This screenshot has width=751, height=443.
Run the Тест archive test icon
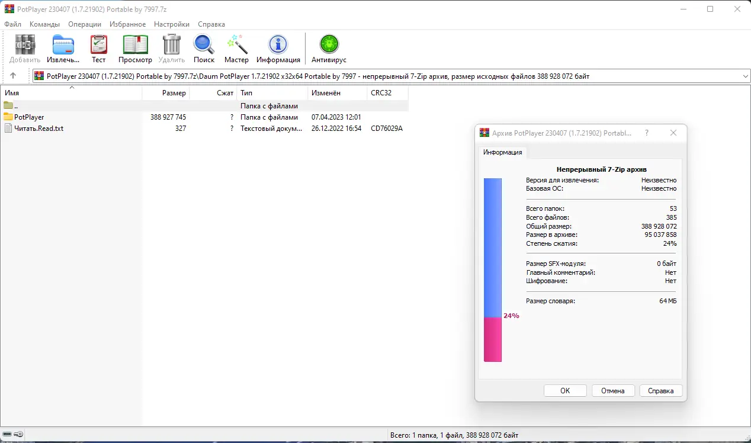coord(98,44)
